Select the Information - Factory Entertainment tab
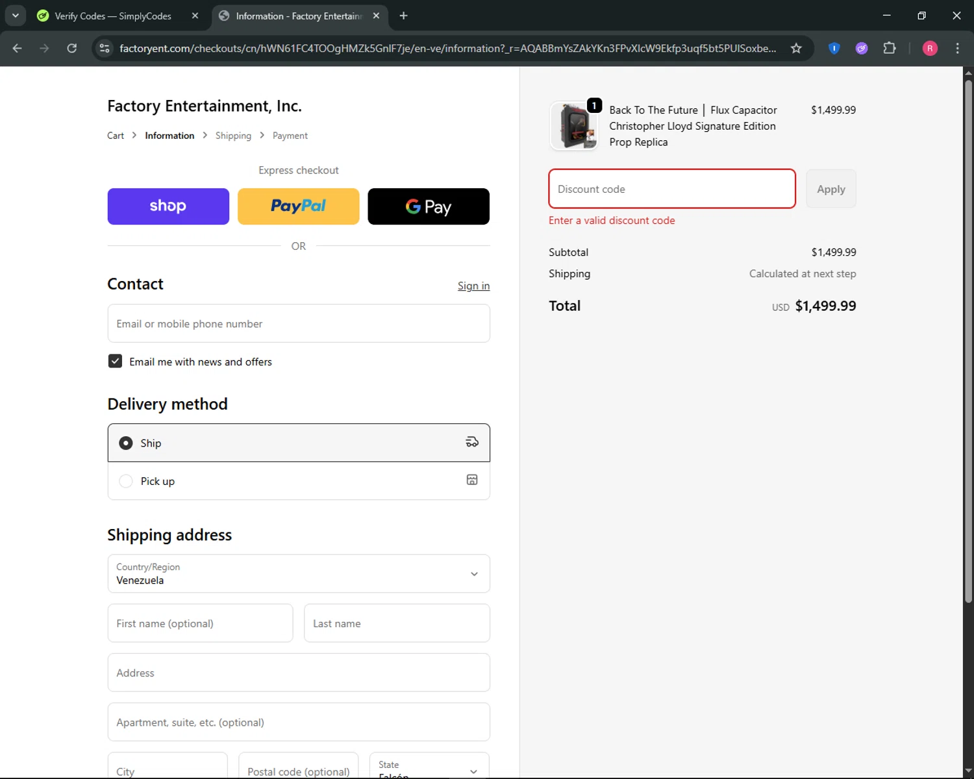 [299, 16]
